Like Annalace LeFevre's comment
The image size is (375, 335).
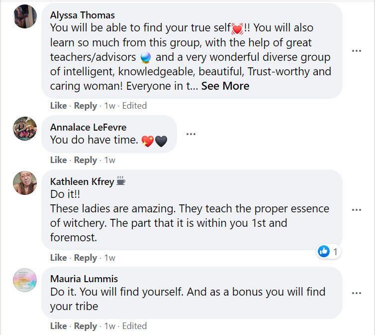(58, 160)
